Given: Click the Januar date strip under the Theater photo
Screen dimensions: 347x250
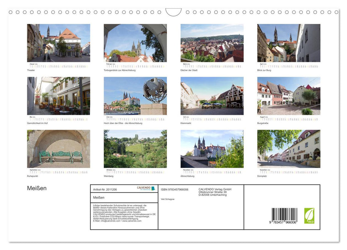Looking at the screenshot, I should click(58, 66).
